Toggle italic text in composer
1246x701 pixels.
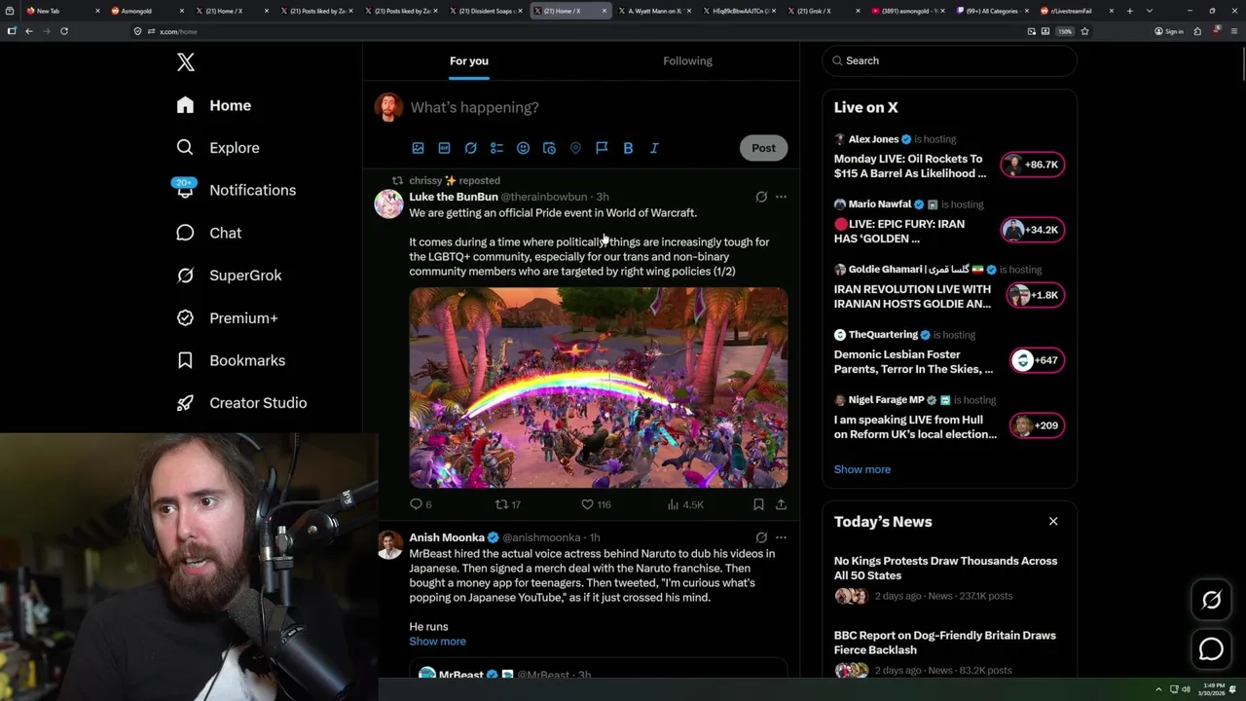coord(654,148)
